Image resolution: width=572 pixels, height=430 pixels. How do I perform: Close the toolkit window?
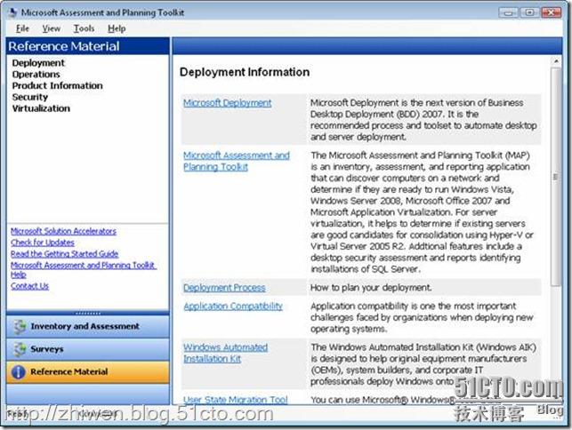pos(551,13)
